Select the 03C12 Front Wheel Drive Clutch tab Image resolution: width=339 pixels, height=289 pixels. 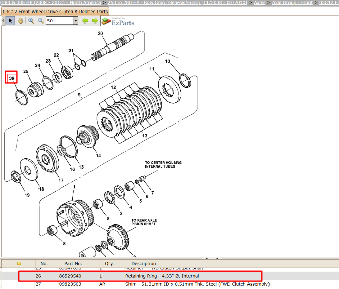click(x=55, y=12)
